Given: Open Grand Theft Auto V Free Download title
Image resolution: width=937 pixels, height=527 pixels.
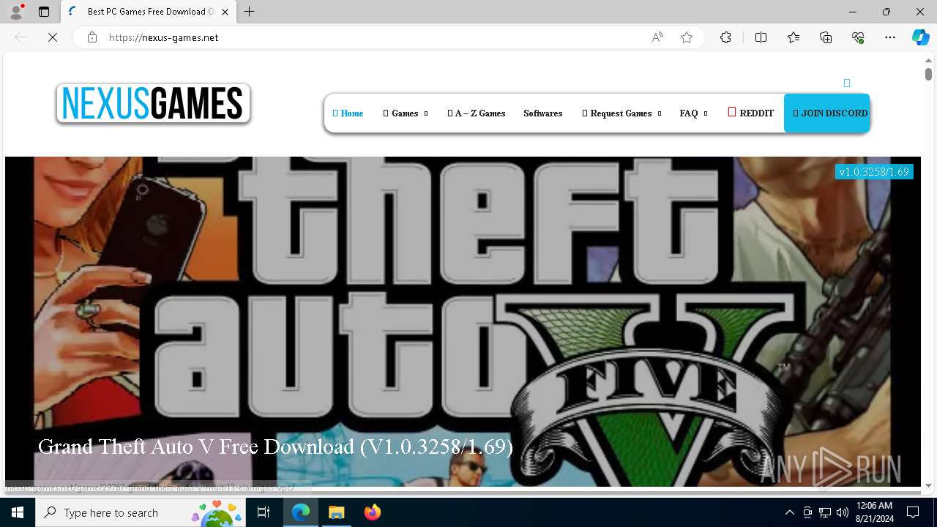Looking at the screenshot, I should 275,446.
